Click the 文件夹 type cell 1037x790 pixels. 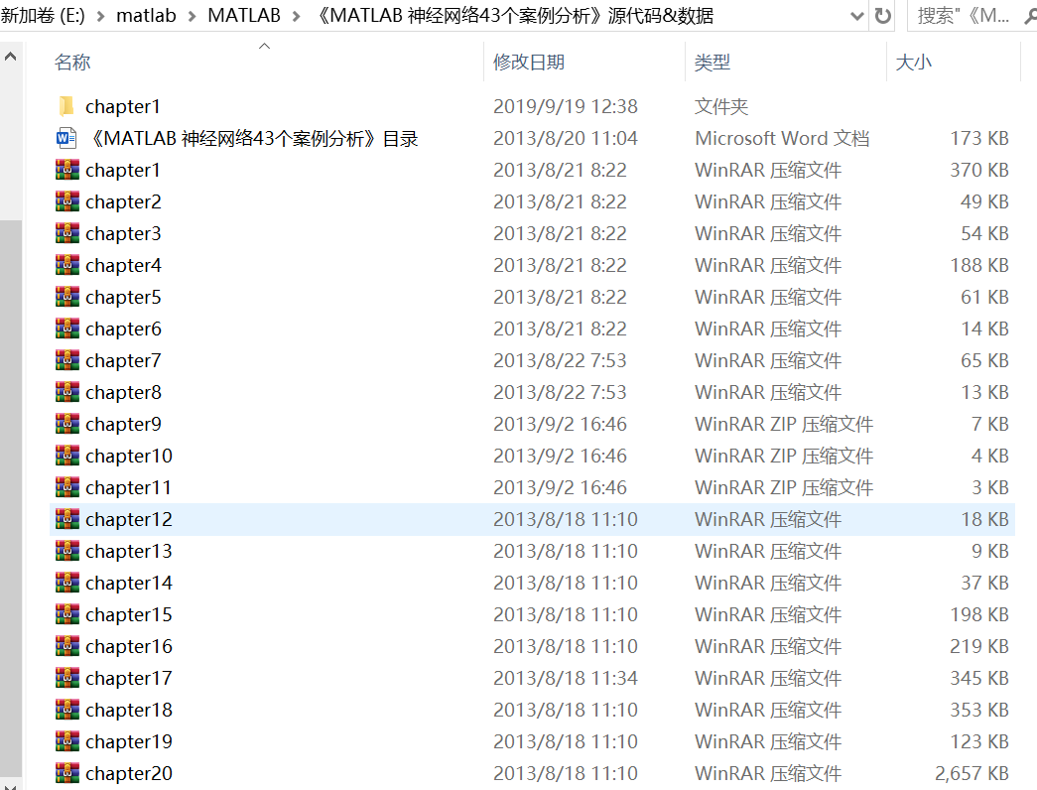[x=721, y=106]
